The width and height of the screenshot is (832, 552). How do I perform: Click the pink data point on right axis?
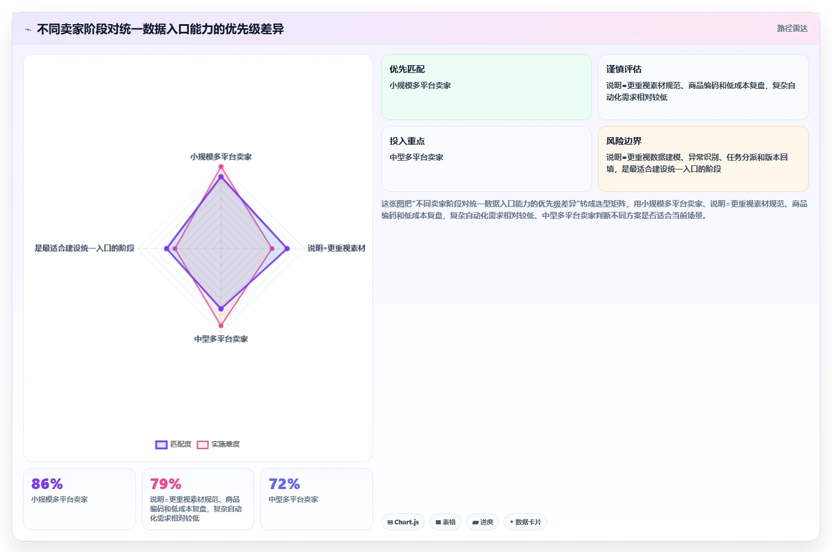(272, 249)
